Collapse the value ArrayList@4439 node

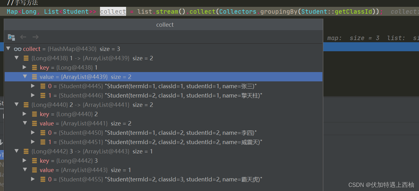pyautogui.click(x=25, y=77)
